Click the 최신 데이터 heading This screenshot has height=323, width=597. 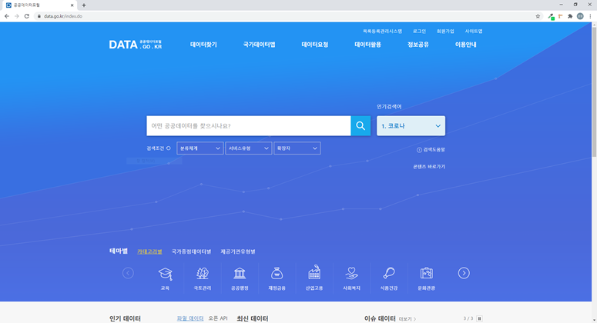point(253,318)
